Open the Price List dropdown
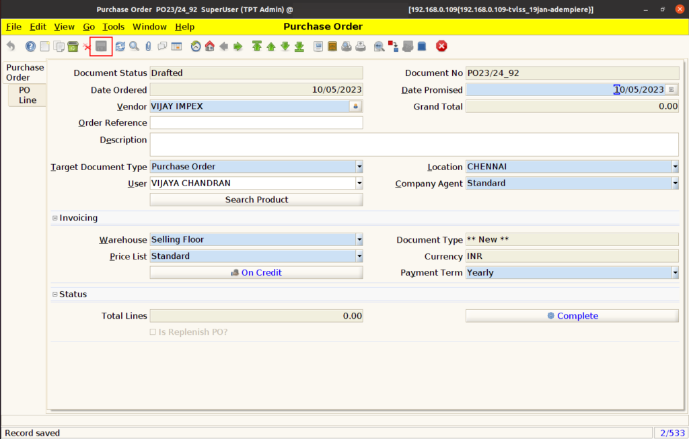This screenshot has height=439, width=689. click(x=359, y=256)
